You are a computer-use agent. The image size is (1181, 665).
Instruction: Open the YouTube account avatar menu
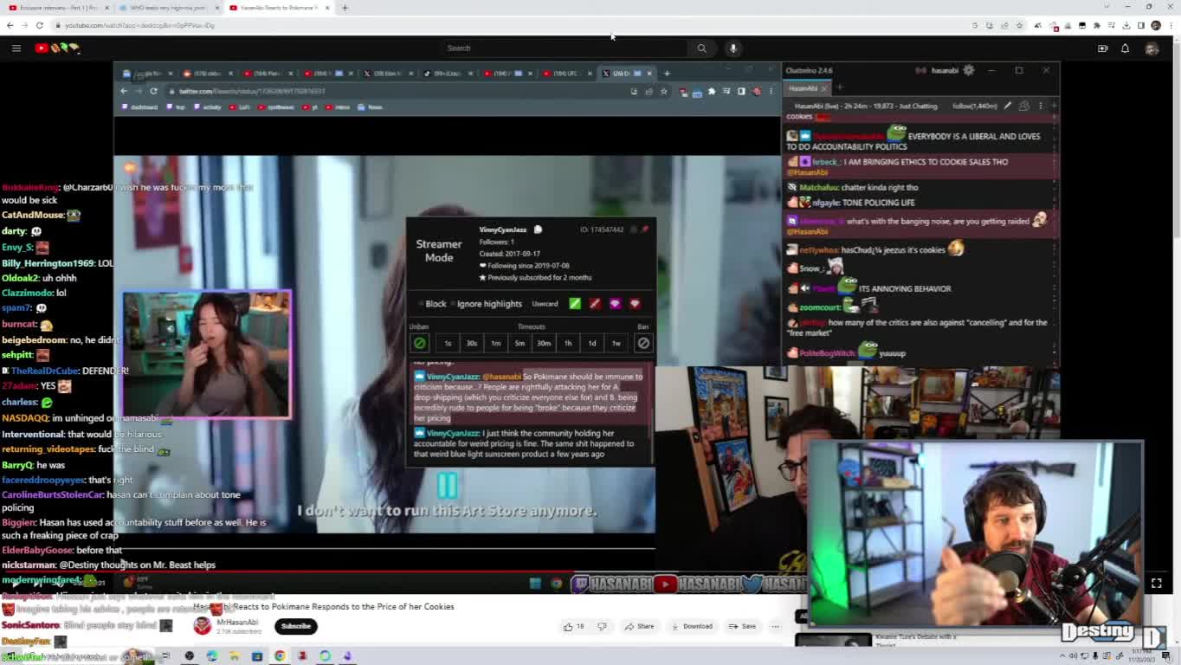1152,48
